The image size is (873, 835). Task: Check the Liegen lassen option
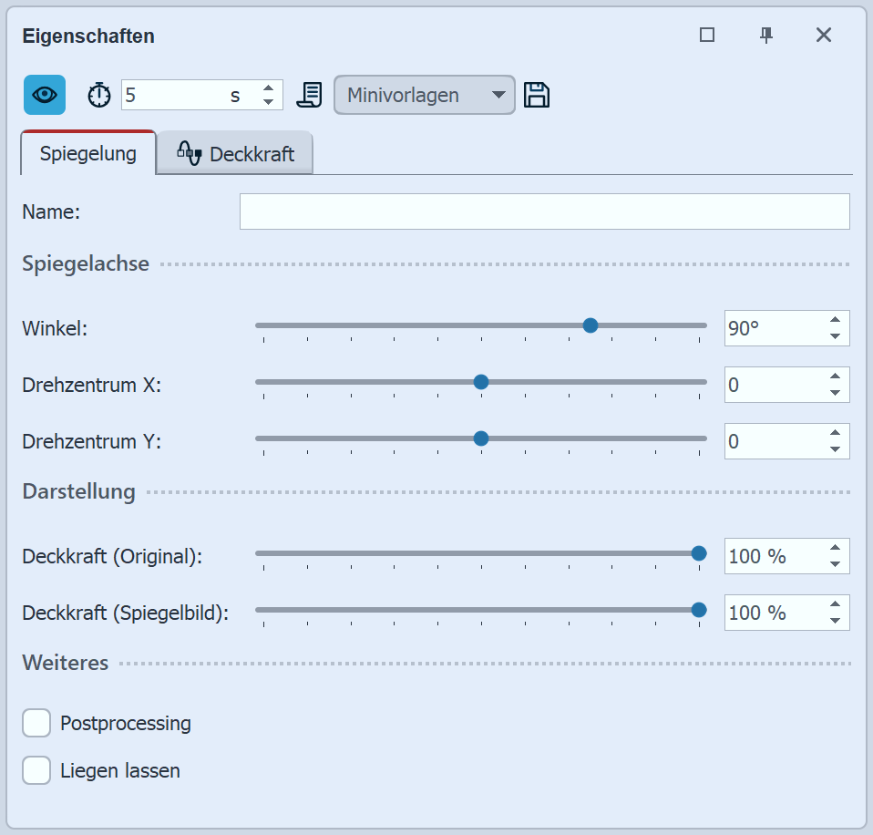[36, 770]
